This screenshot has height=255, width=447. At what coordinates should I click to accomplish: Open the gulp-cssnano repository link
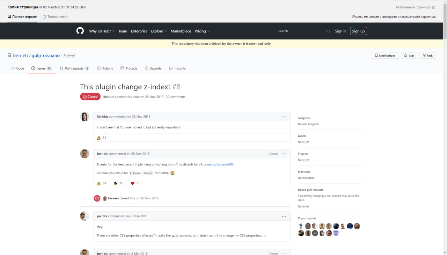point(46,56)
